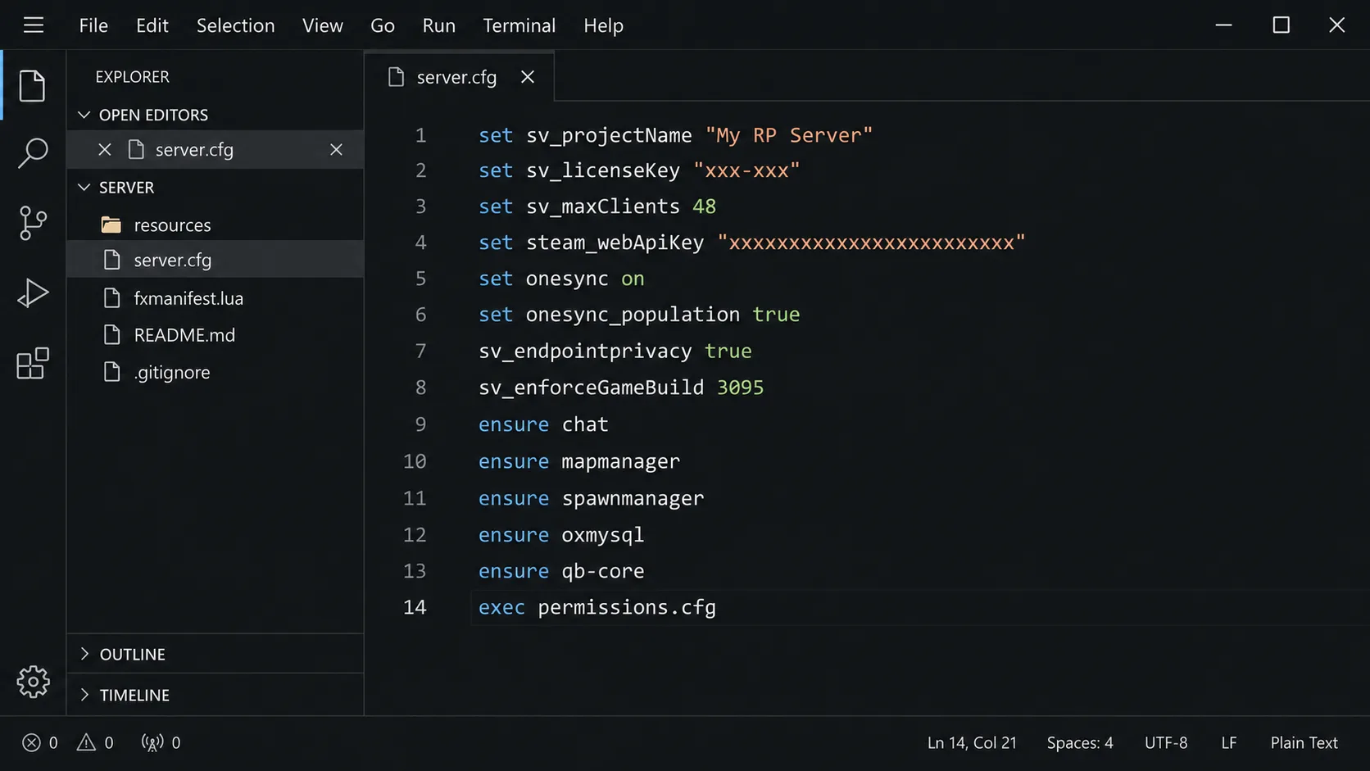Open .gitignore from the file tree
The width and height of the screenshot is (1370, 771).
[215, 372]
